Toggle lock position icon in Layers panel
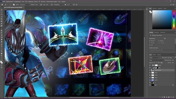Image resolution: width=176 pixels, height=99 pixels. coord(158,63)
